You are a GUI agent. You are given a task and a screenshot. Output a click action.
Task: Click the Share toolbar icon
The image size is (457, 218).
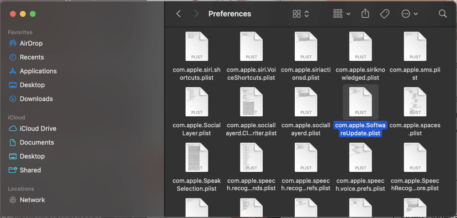365,13
